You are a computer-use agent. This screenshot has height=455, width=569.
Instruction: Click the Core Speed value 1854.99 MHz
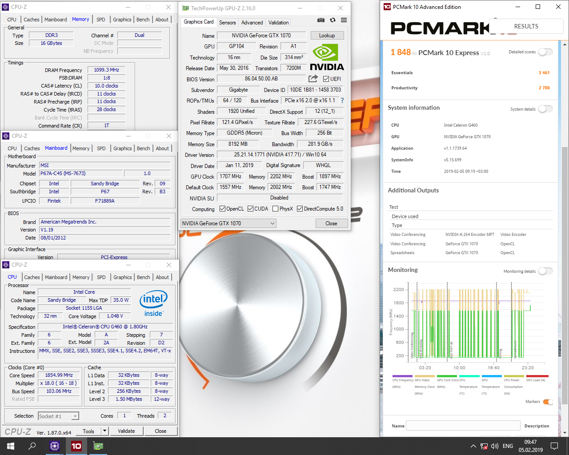(59, 375)
